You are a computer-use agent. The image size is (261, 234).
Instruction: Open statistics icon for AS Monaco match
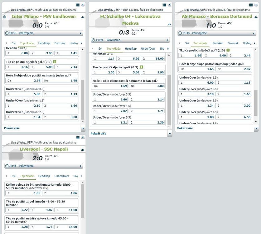pos(256,17)
